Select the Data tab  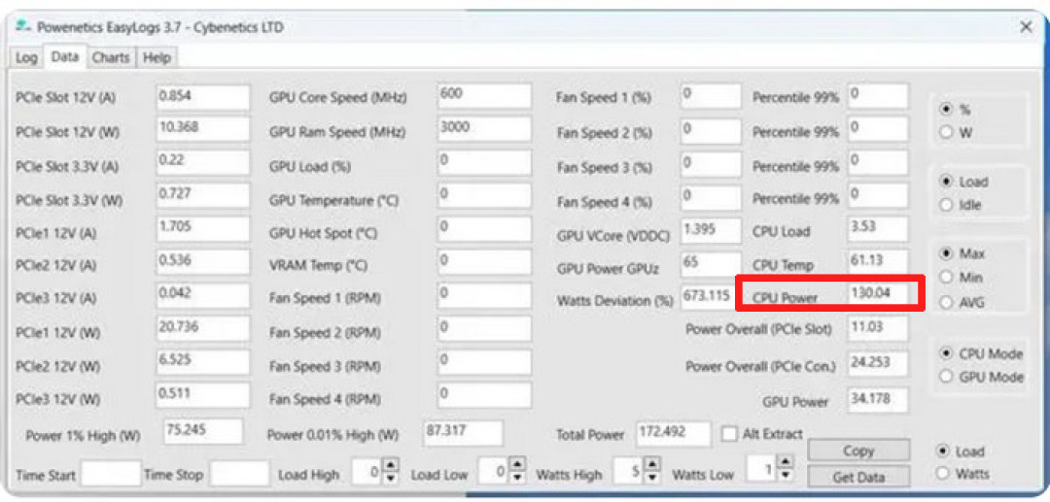[x=65, y=57]
